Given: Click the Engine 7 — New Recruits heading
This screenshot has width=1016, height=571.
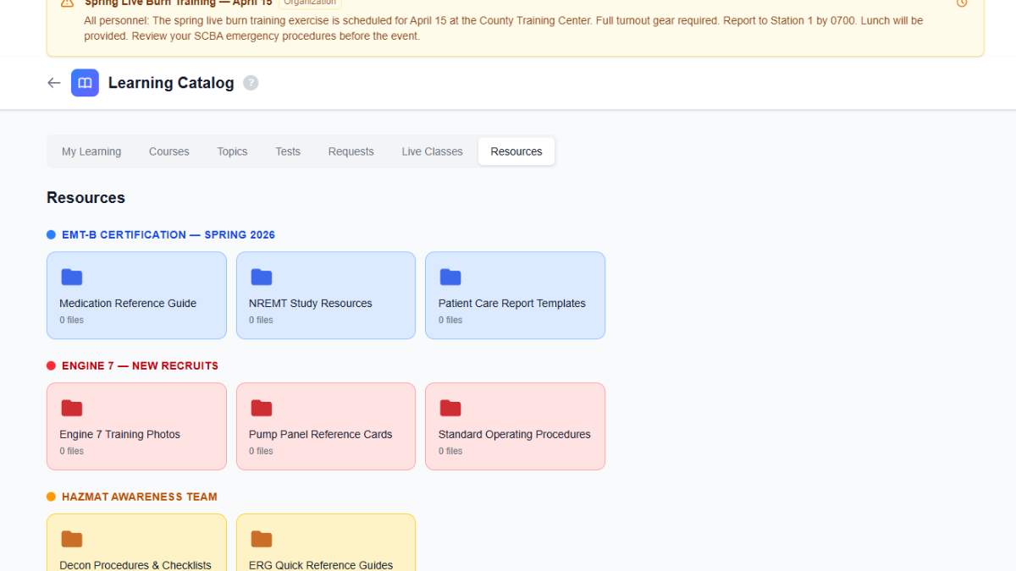Looking at the screenshot, I should point(141,366).
